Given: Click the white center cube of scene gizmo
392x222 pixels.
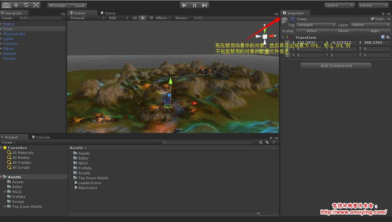Looking at the screenshot, I should pyautogui.click(x=265, y=36).
